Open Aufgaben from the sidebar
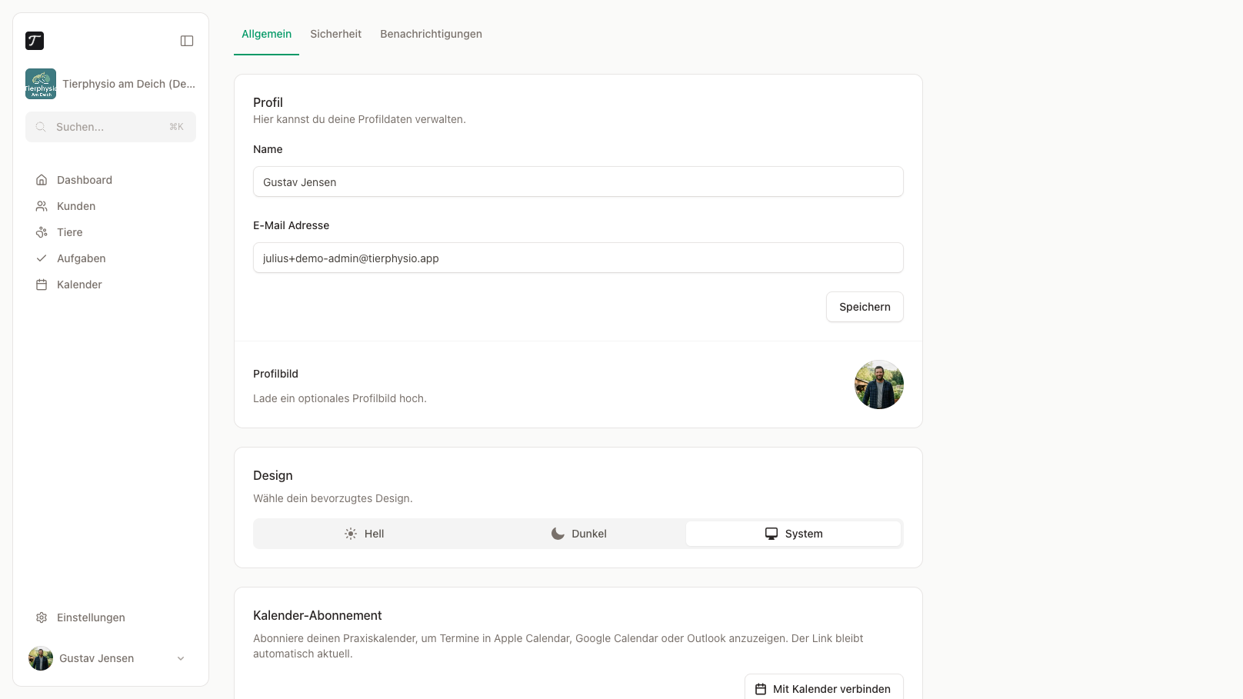Viewport: 1243px width, 699px height. tap(111, 258)
